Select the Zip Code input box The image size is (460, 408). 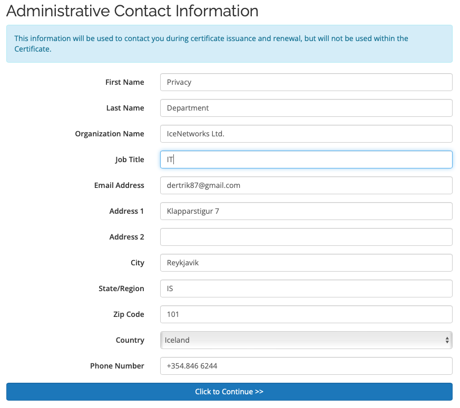coord(306,314)
